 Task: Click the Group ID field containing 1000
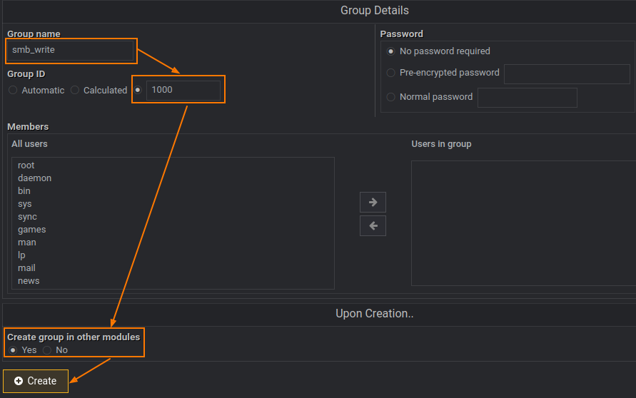point(184,90)
